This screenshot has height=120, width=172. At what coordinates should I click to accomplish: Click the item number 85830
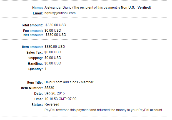click(50, 88)
